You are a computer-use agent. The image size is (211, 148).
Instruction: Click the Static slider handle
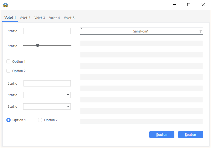click(38, 45)
